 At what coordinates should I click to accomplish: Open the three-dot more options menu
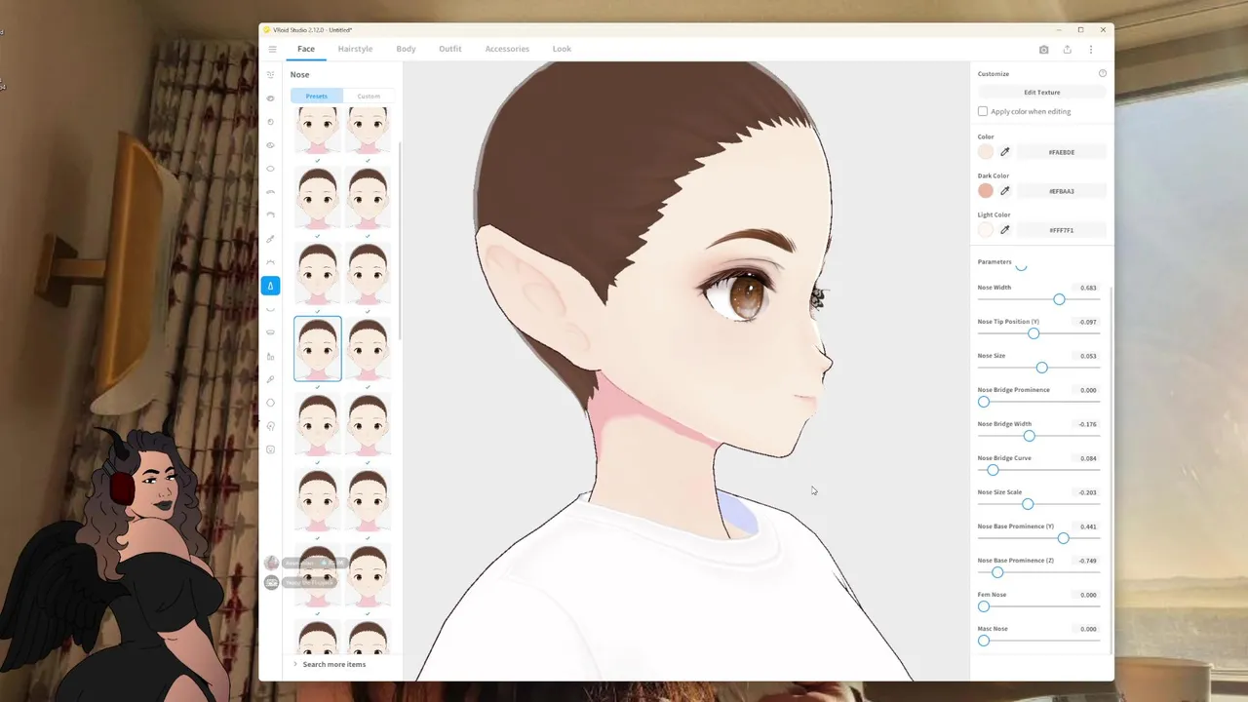tap(1091, 49)
